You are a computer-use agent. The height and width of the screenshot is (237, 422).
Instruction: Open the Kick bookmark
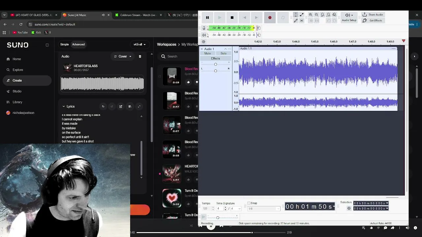[36, 32]
